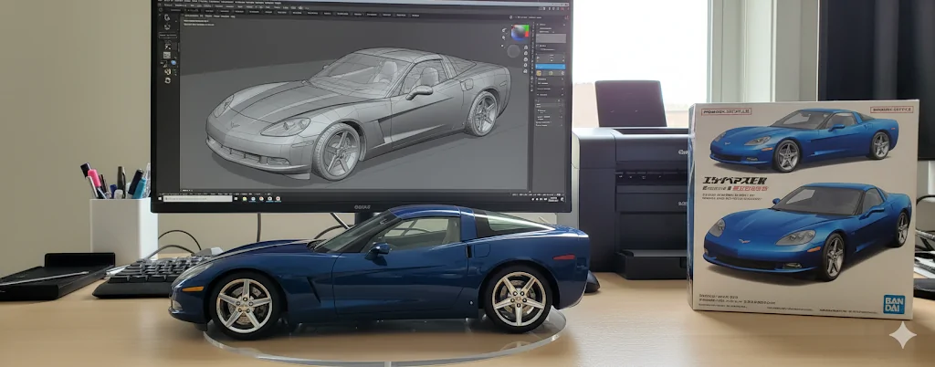Click the Windows taskbar search box

(x=197, y=198)
